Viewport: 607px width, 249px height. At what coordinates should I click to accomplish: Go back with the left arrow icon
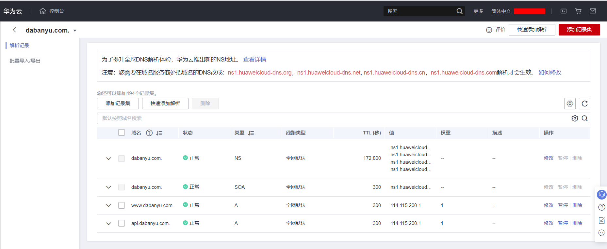pyautogui.click(x=14, y=30)
